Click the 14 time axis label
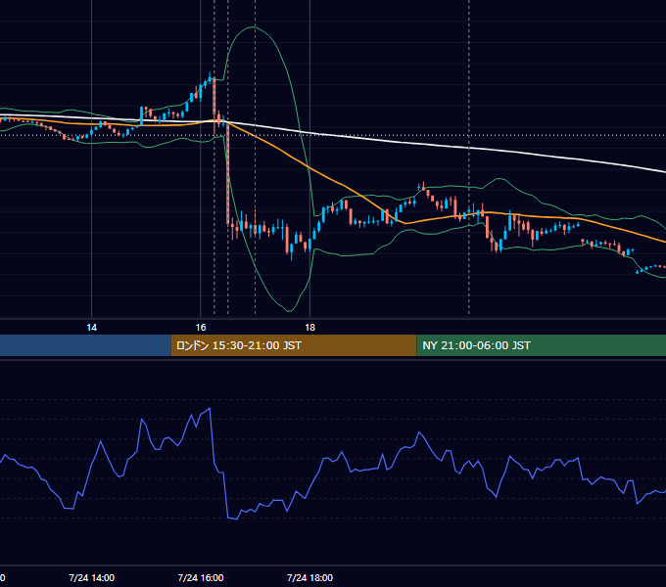The width and height of the screenshot is (666, 587). pos(92,328)
